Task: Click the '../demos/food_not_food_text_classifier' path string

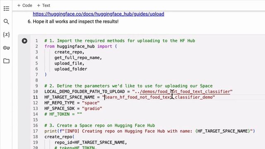Action: pyautogui.click(x=182, y=91)
